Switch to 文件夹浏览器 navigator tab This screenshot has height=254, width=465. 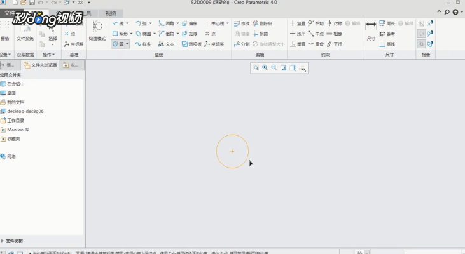pyautogui.click(x=41, y=65)
